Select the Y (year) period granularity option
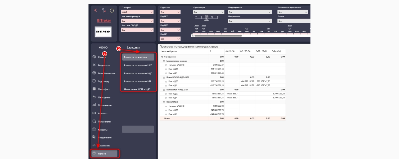Image resolution: width=399 pixels, height=159 pixels. click(196, 17)
